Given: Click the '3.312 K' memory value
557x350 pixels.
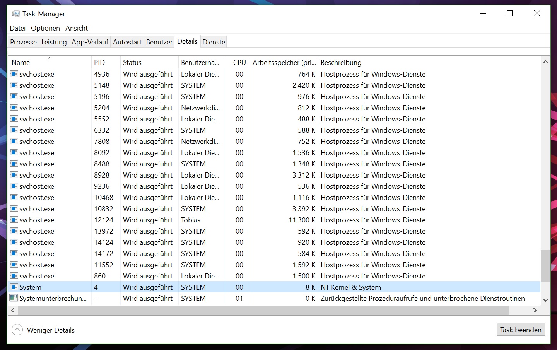Looking at the screenshot, I should 304,175.
